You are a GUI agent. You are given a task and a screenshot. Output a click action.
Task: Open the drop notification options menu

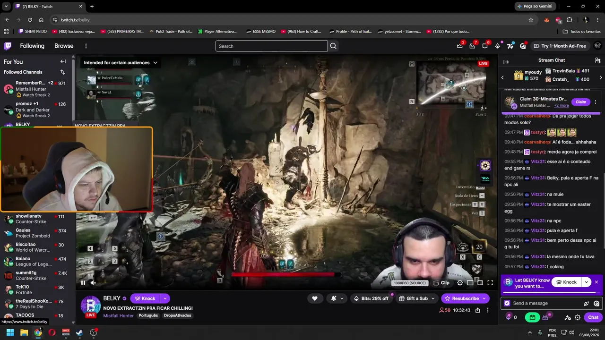(x=596, y=102)
